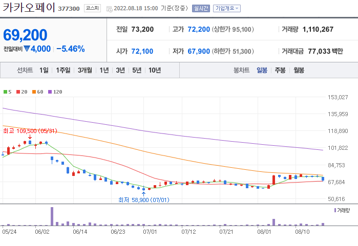Click the 실시간 real-time button
Viewport: 358px width, 246px height.
pos(201,8)
